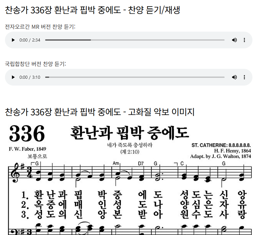This screenshot has height=235, width=258.
Task: Open more options on the 3:10 player
Action: point(244,77)
